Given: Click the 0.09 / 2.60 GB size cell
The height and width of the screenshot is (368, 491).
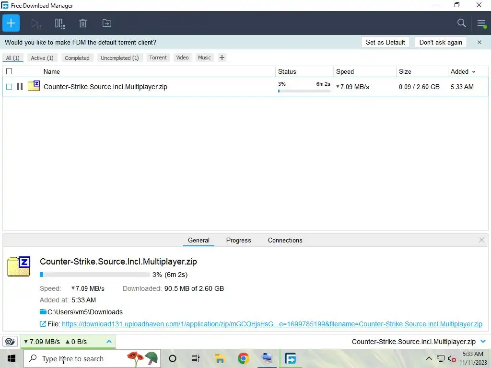Looking at the screenshot, I should (419, 87).
